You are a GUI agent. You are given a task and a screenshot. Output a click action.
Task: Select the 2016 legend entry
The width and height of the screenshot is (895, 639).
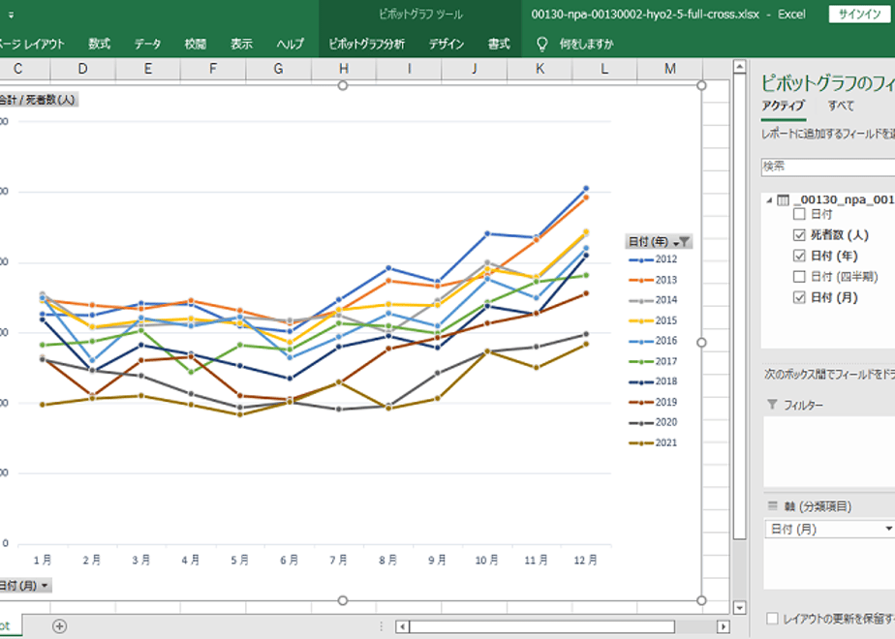(x=653, y=341)
